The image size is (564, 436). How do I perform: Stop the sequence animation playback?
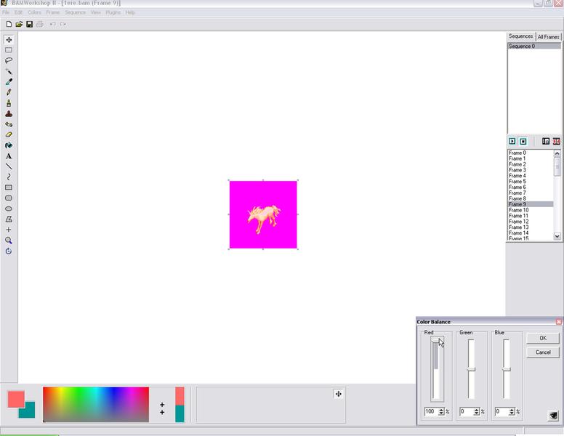tap(523, 142)
